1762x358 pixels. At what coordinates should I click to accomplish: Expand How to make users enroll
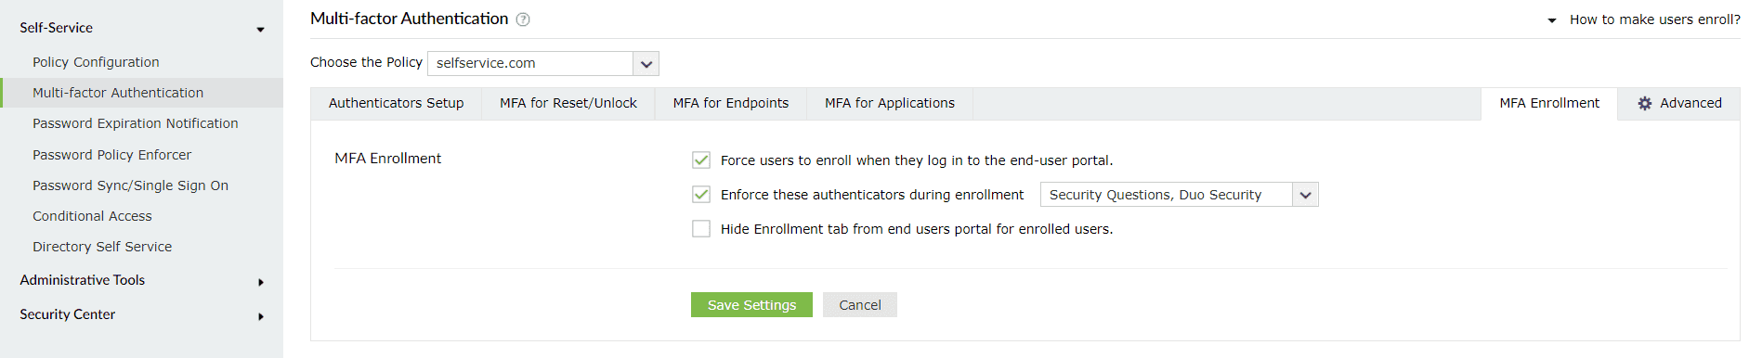(1644, 19)
